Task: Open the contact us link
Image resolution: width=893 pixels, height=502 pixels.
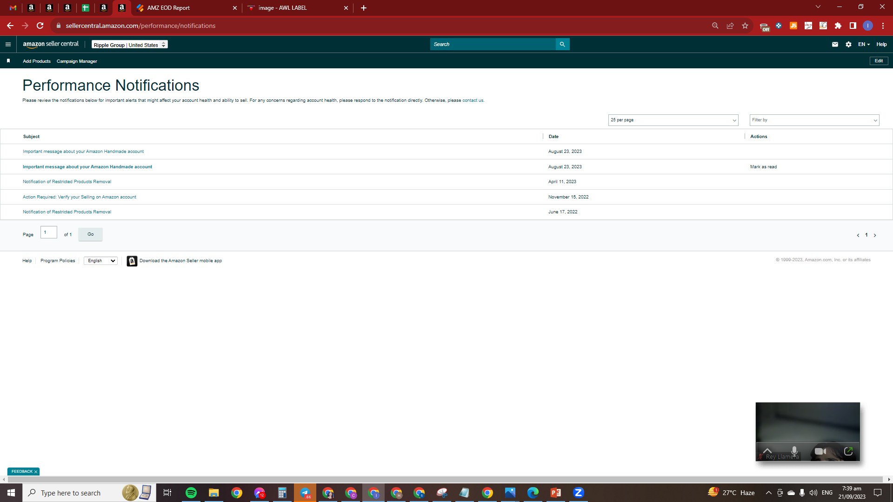Action: pos(473,100)
